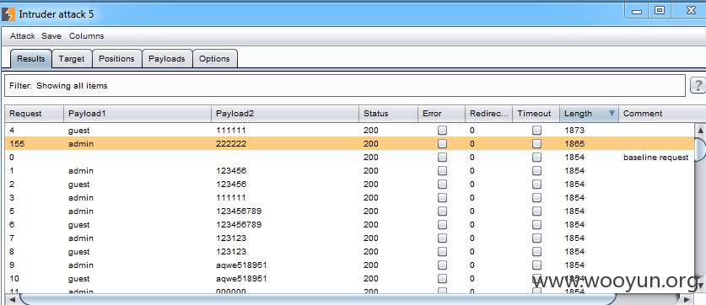
Task: Click 123456789 in request 5 row
Action: click(239, 211)
